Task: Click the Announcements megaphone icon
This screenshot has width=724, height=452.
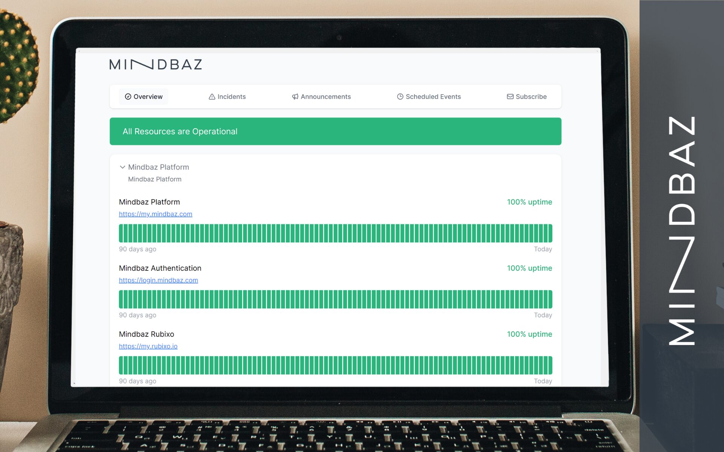Action: coord(295,97)
